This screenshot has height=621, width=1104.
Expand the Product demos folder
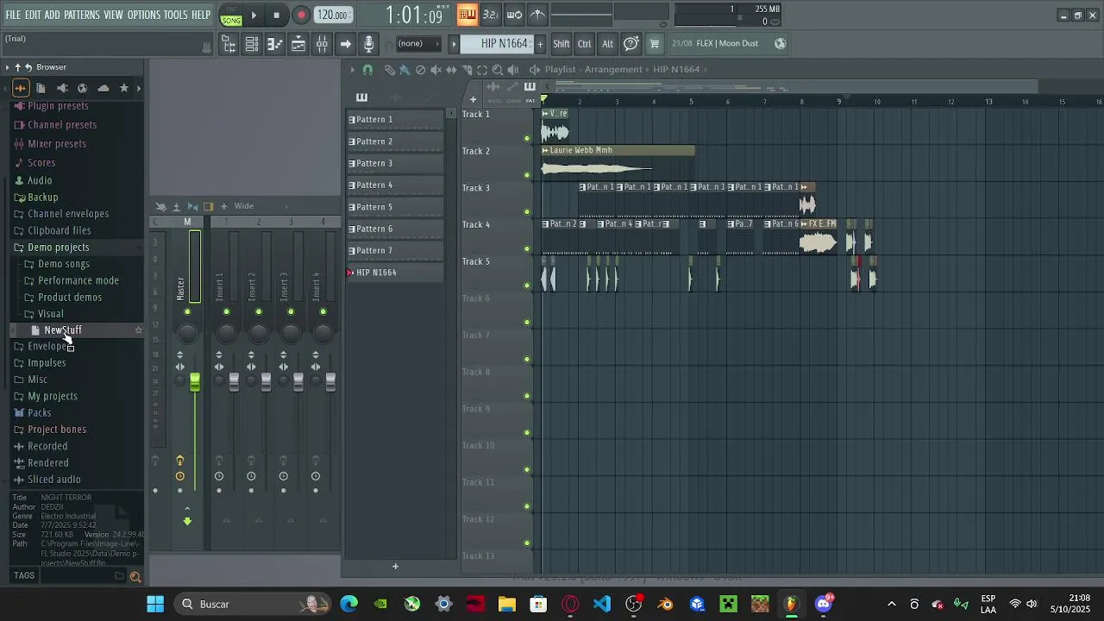[69, 298]
